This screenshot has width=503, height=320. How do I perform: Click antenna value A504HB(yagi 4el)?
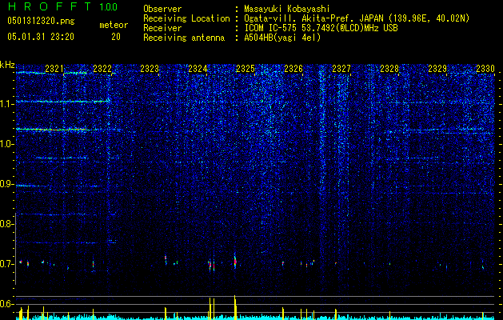282,38
